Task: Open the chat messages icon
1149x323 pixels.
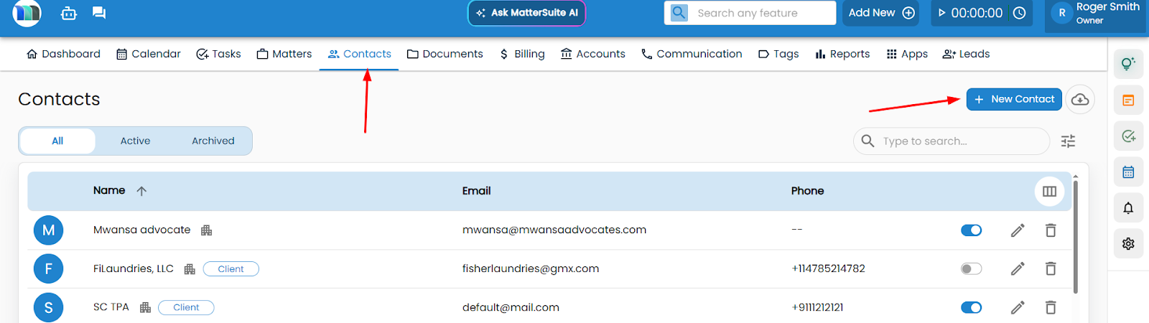Action: [x=99, y=13]
